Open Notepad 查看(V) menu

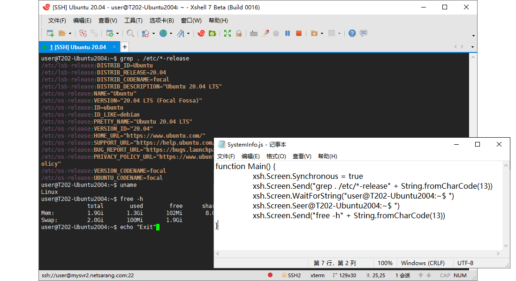click(x=302, y=156)
